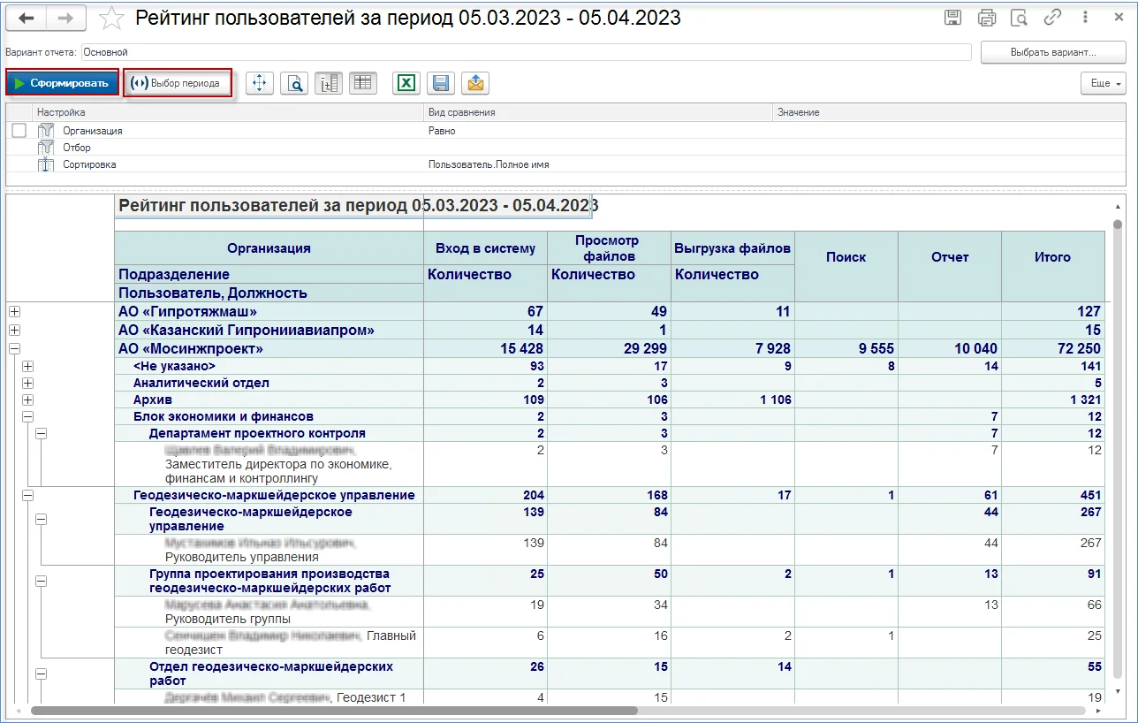Add report to favorites with star icon
This screenshot has width=1138, height=723.
(111, 18)
